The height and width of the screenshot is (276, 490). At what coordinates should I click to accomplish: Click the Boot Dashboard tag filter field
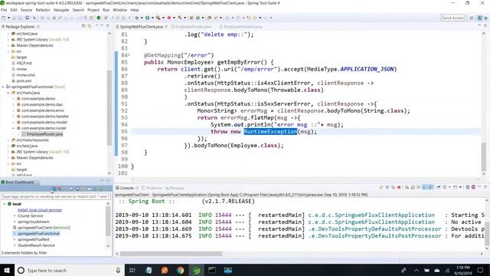56,196
